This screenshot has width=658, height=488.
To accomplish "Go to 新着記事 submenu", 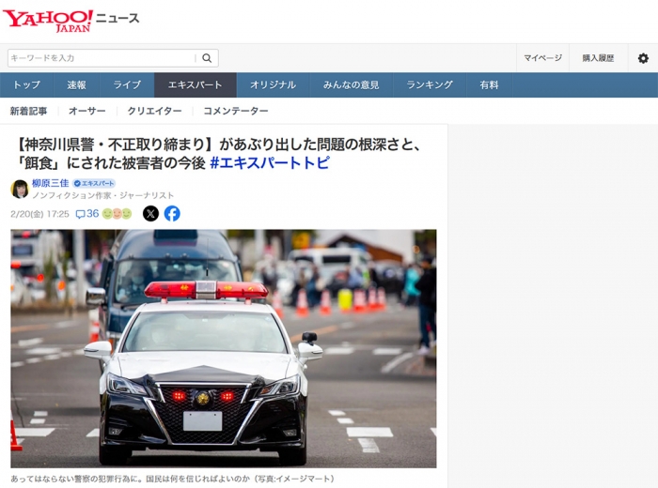I will coord(28,111).
